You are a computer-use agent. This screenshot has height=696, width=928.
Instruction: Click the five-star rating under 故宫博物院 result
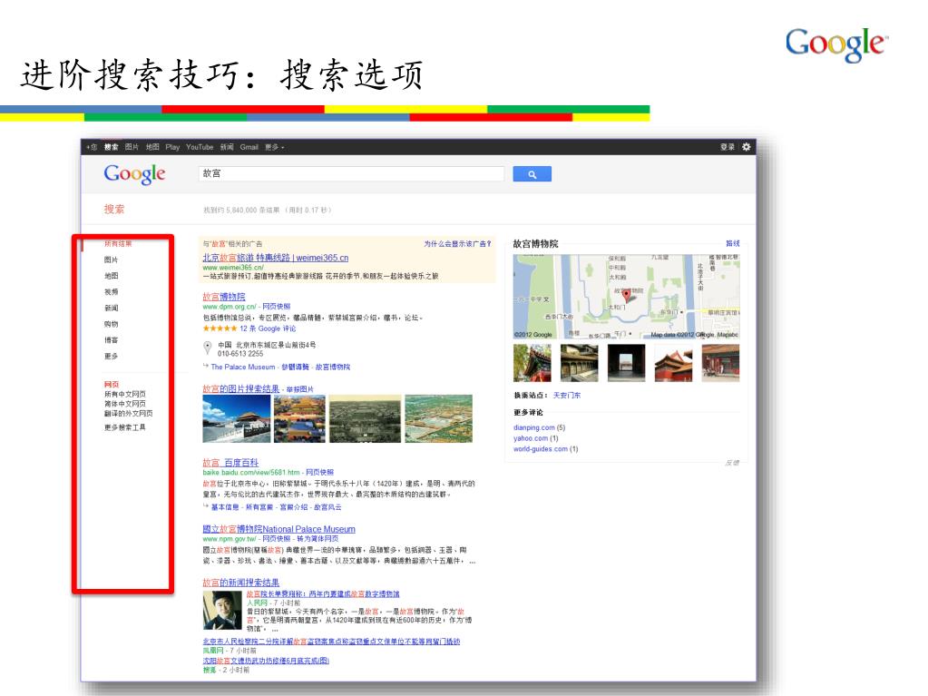point(220,328)
